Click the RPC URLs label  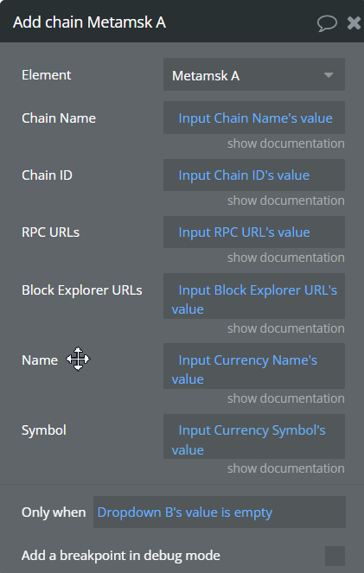pyautogui.click(x=50, y=232)
